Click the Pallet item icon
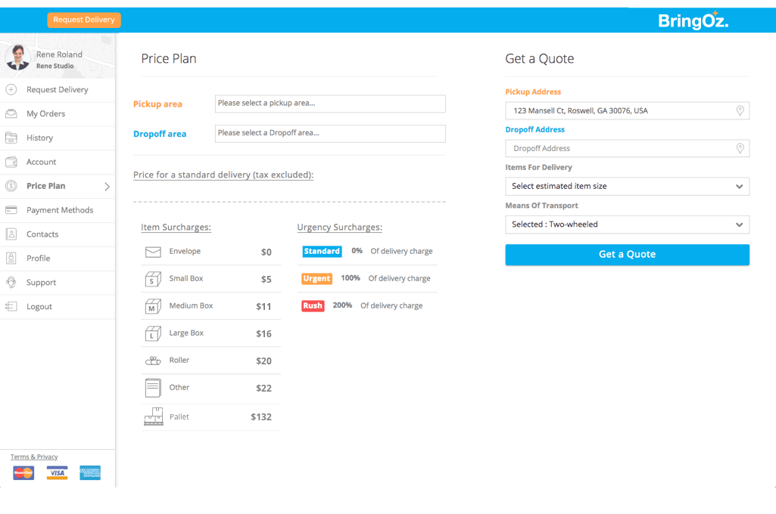 pyautogui.click(x=154, y=416)
